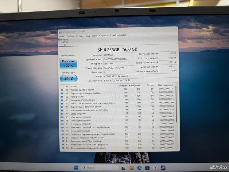Click status icon of row A0 Невосстановимые сектора
229x172 pixels.
tap(62, 104)
